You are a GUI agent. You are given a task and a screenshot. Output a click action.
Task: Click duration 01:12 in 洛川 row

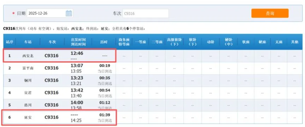[105, 103]
